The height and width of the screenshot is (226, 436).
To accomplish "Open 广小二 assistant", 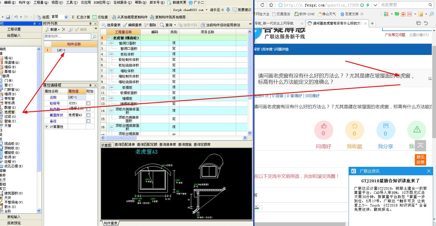I will pos(196,3).
